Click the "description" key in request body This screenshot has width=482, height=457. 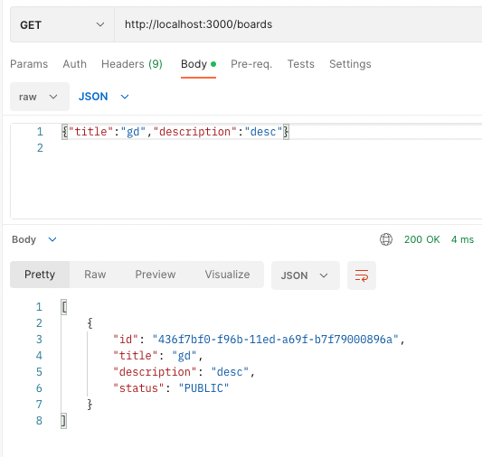point(194,132)
